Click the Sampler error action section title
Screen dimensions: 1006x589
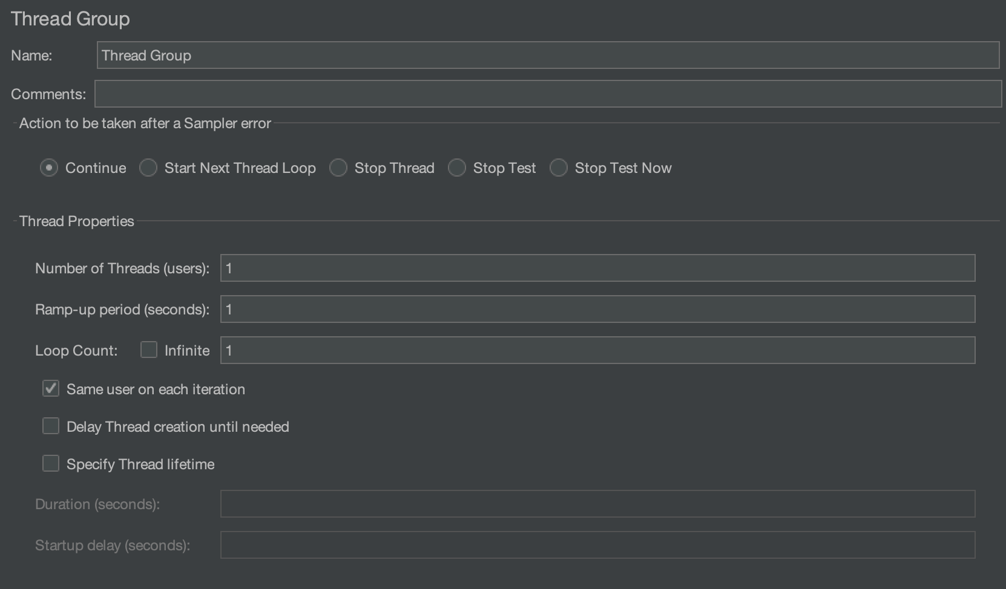[145, 123]
